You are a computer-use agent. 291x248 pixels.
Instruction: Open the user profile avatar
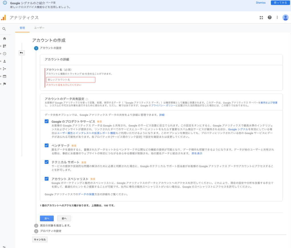click(285, 18)
